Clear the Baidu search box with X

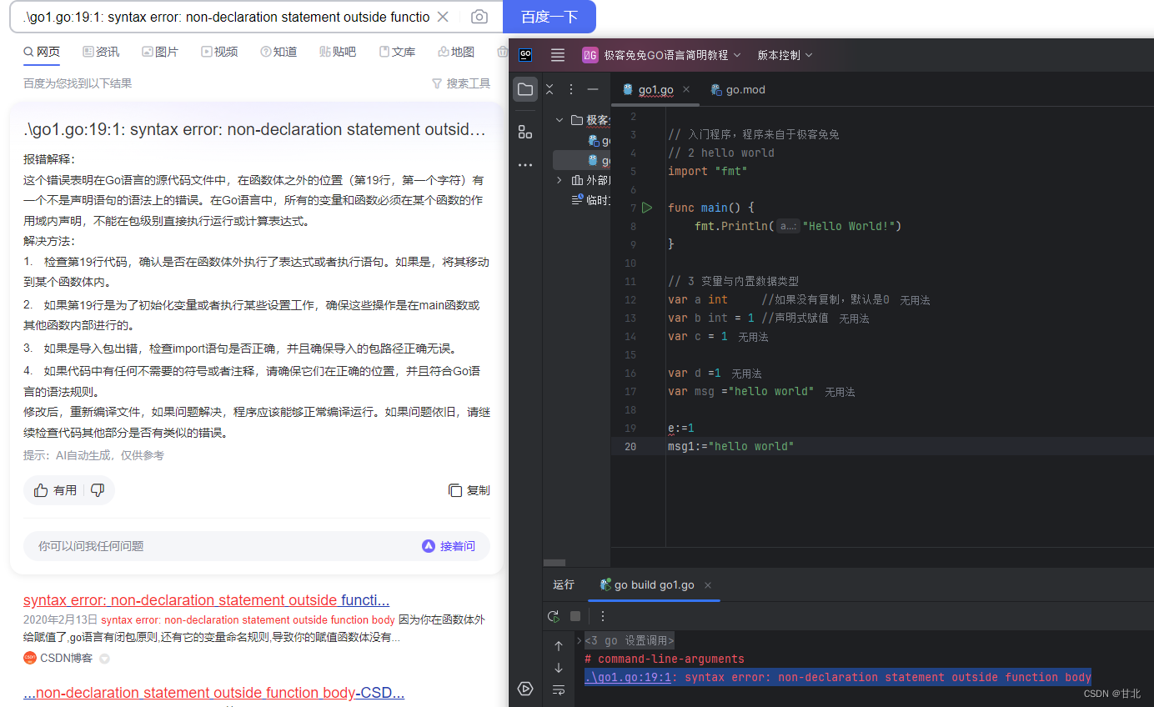[444, 17]
